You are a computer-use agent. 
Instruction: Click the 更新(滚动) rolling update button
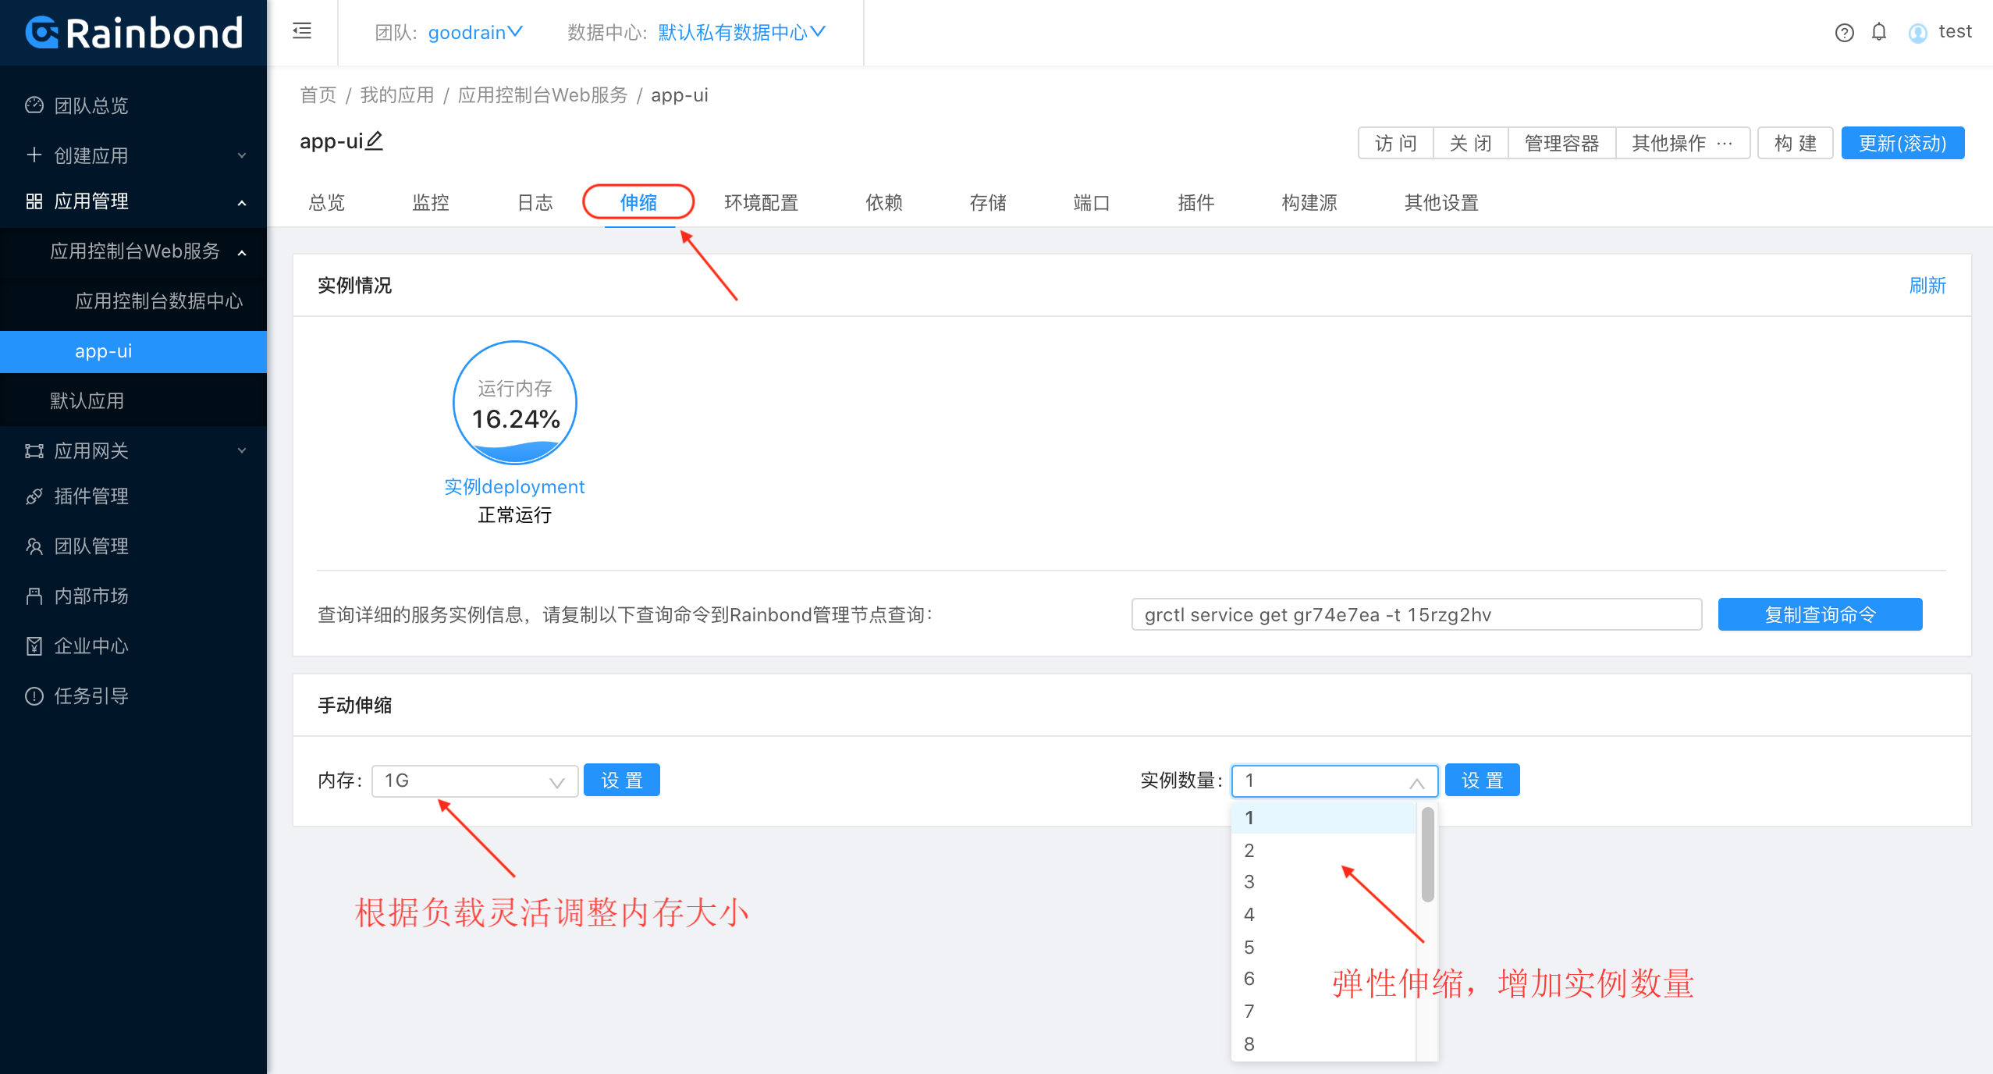click(x=1902, y=144)
